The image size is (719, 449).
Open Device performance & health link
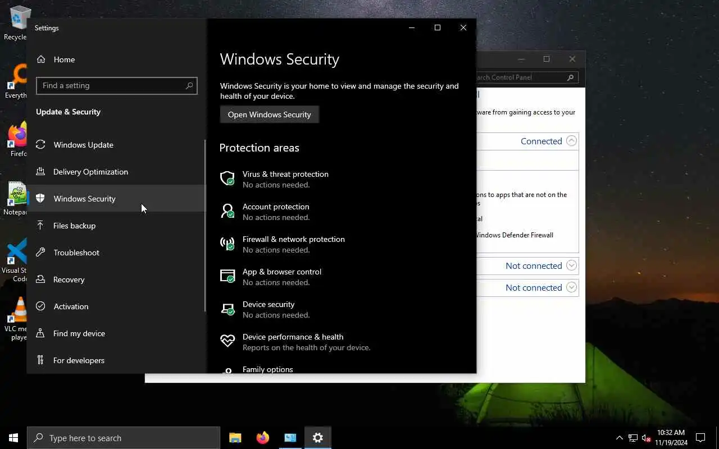293,337
